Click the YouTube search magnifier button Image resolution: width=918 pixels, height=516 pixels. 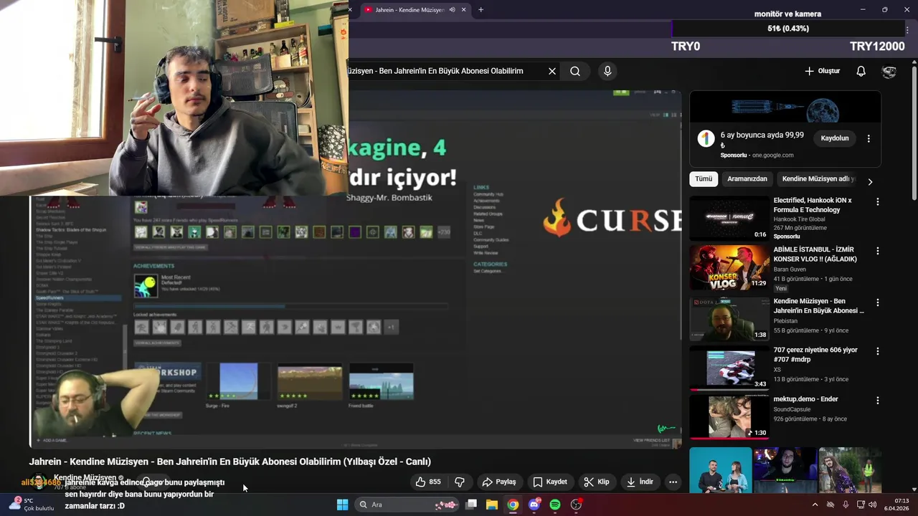click(x=575, y=71)
